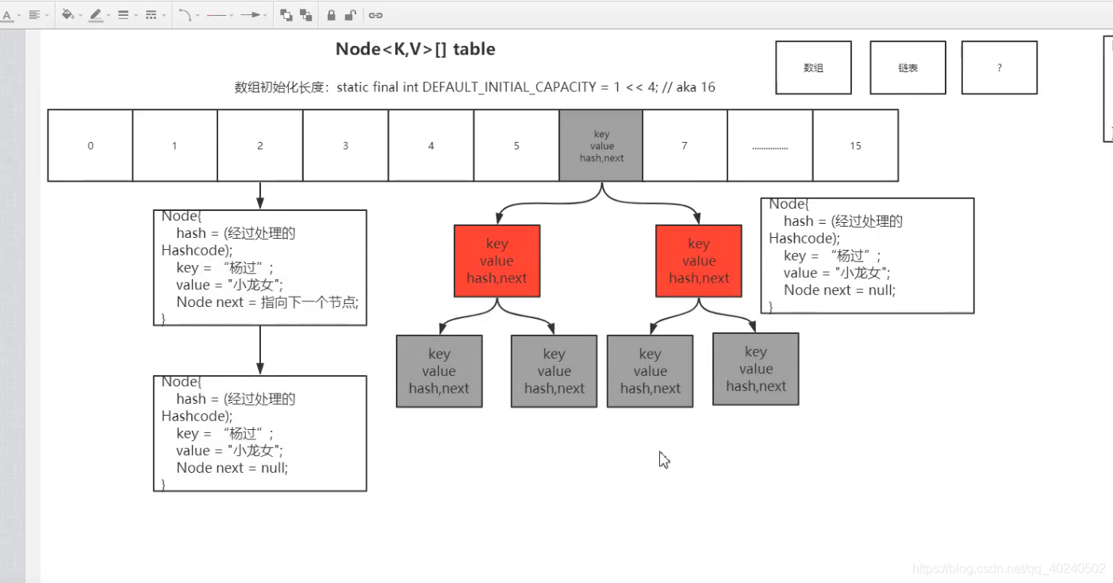
Task: Select the dotted ellipsis array cell
Action: (770, 146)
